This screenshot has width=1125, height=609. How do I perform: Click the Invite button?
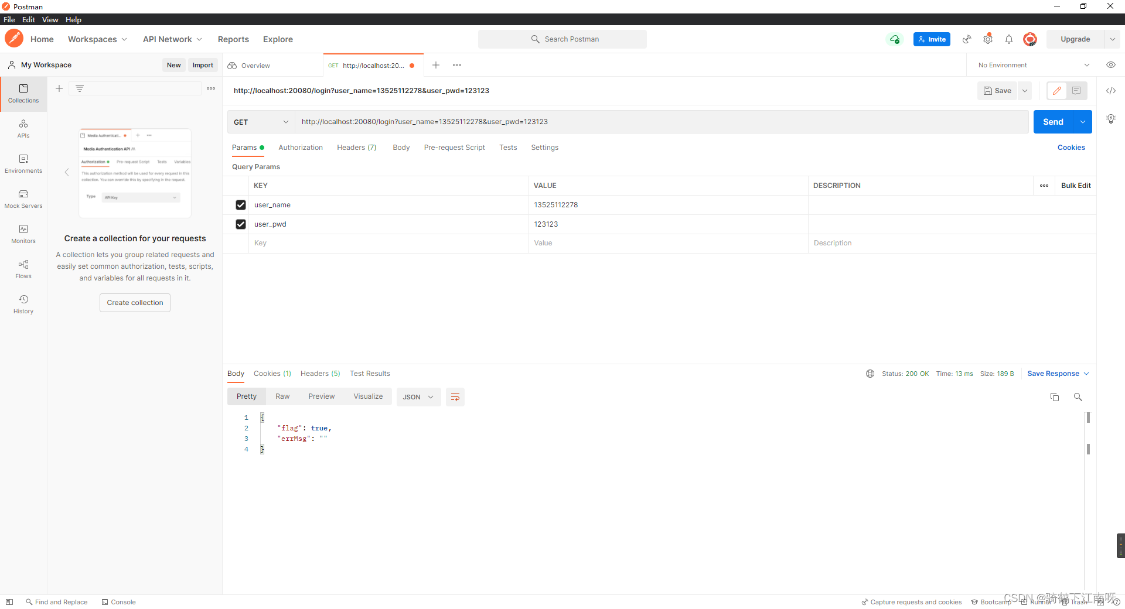click(932, 39)
